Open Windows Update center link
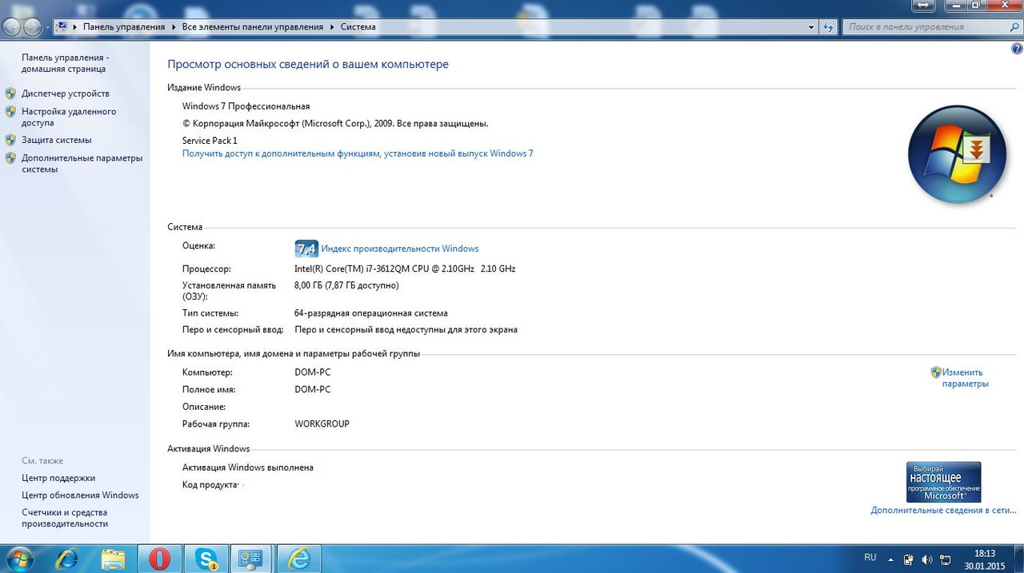 click(80, 495)
